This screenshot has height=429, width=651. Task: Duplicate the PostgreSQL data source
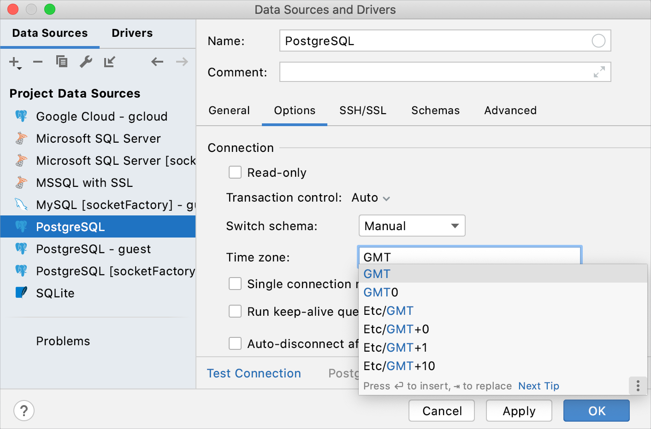pos(61,61)
